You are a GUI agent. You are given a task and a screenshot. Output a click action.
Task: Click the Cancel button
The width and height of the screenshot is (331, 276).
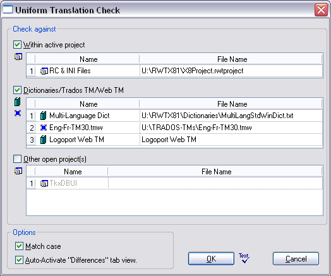(296, 259)
